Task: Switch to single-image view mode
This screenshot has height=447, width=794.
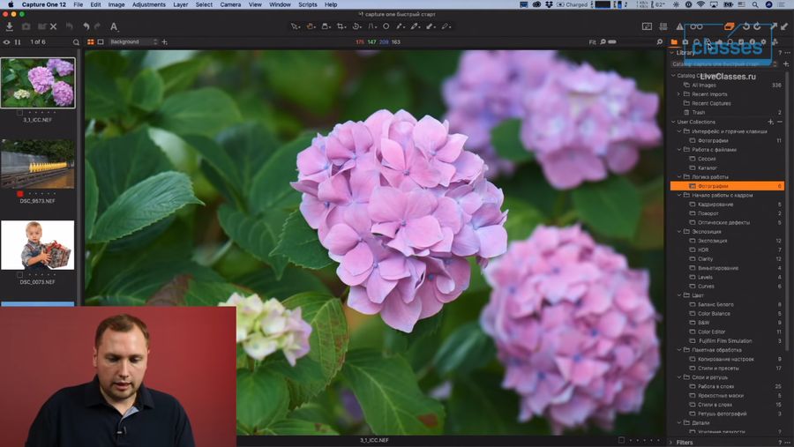Action: click(x=101, y=42)
